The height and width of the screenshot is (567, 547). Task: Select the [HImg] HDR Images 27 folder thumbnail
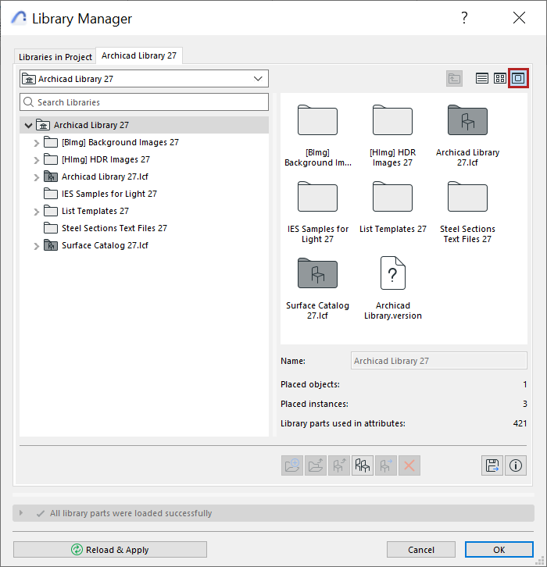click(392, 136)
